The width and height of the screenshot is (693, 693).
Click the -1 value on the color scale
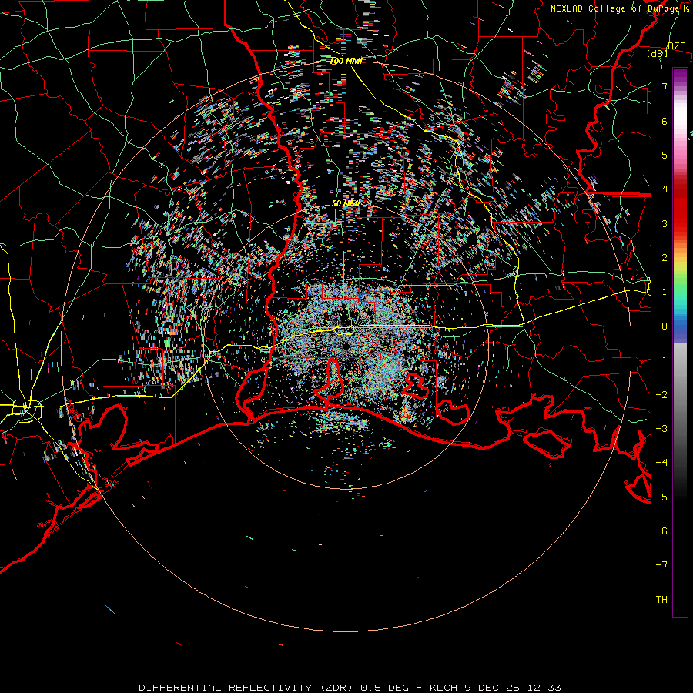[x=661, y=360]
